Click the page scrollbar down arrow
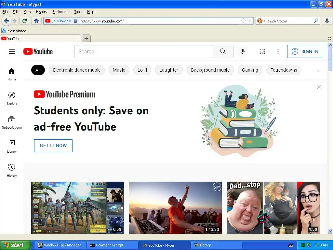The height and width of the screenshot is (250, 333). point(330,231)
